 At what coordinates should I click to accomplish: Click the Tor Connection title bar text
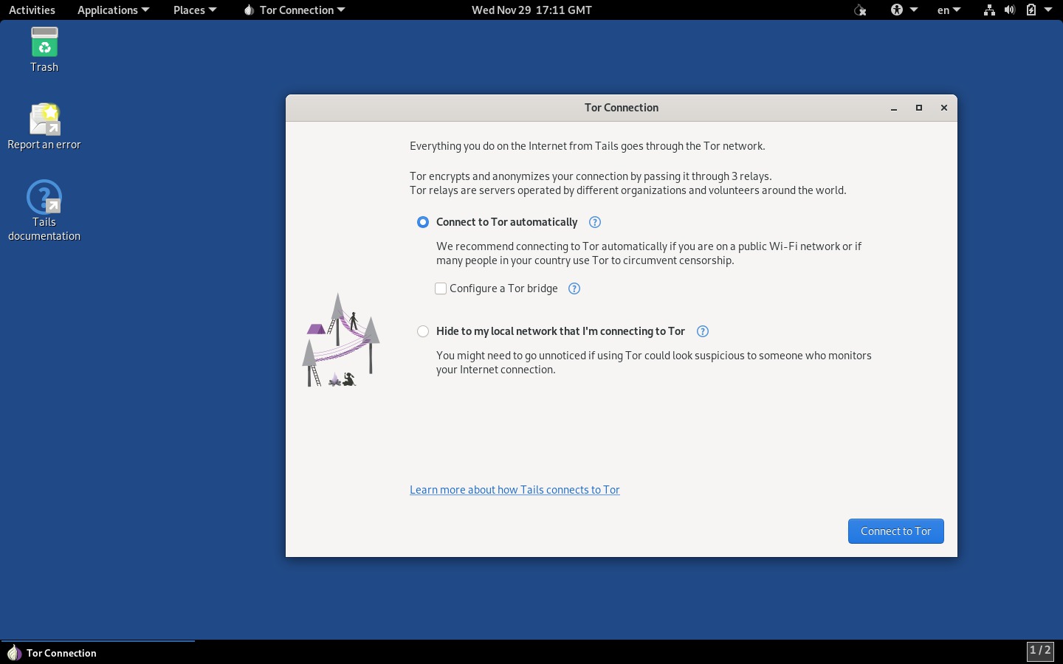pyautogui.click(x=622, y=108)
